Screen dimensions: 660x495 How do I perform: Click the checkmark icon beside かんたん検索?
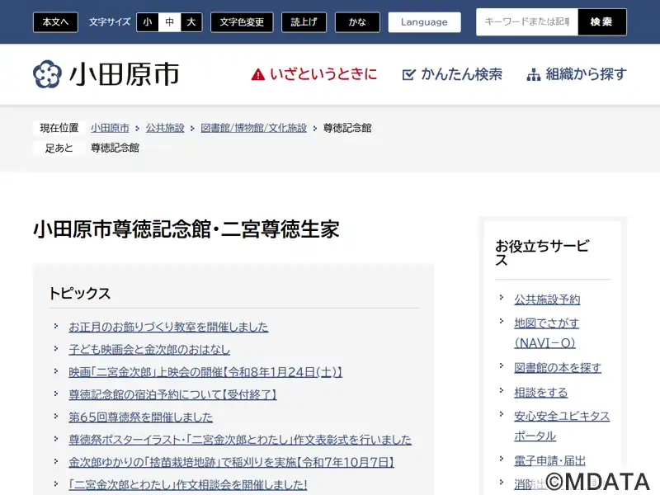coord(408,74)
